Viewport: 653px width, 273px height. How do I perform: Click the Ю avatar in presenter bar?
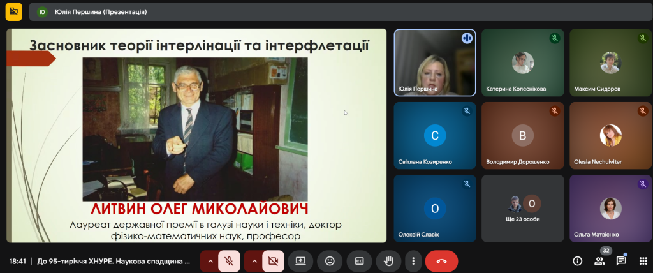pyautogui.click(x=42, y=12)
